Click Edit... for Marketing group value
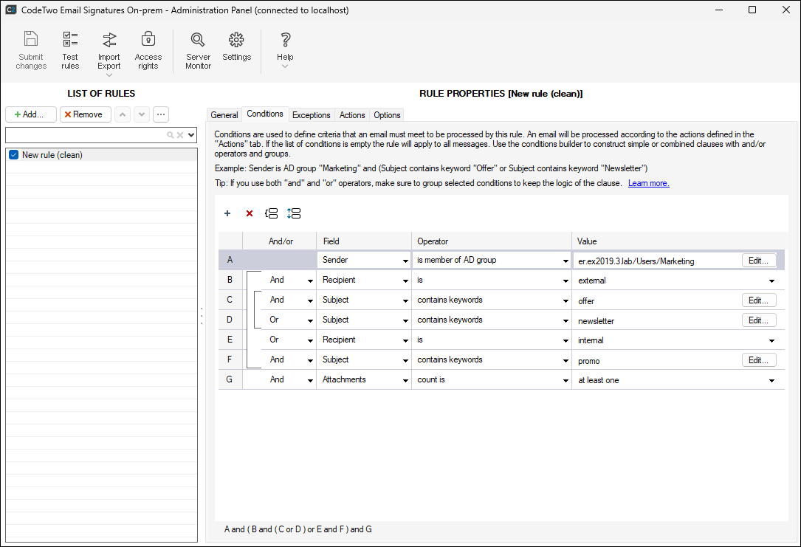The width and height of the screenshot is (801, 547). pos(759,261)
